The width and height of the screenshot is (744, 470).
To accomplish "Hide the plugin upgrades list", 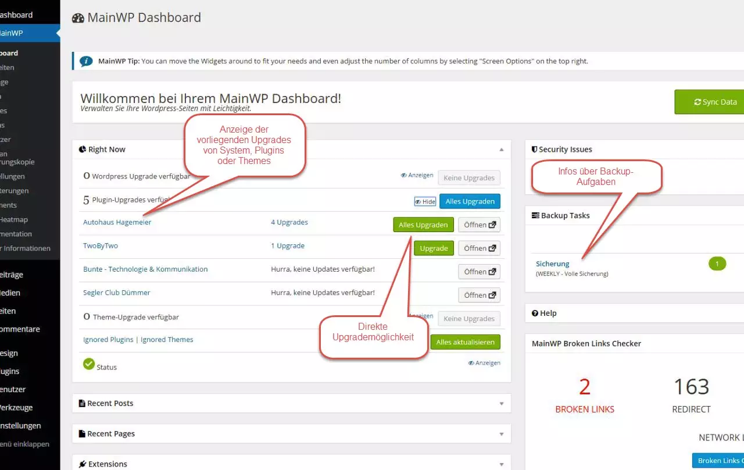I will (425, 201).
